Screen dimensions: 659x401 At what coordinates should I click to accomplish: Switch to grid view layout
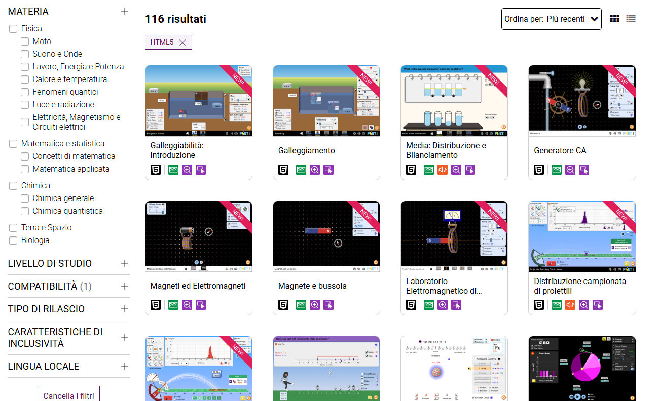point(614,19)
